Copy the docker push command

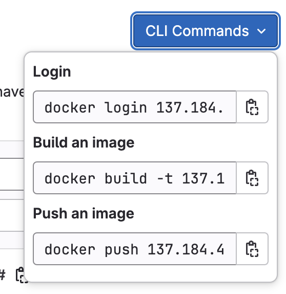252,249
